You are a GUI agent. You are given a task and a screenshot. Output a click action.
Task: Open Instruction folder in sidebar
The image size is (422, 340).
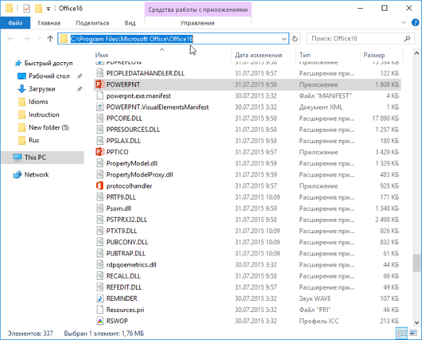[44, 114]
